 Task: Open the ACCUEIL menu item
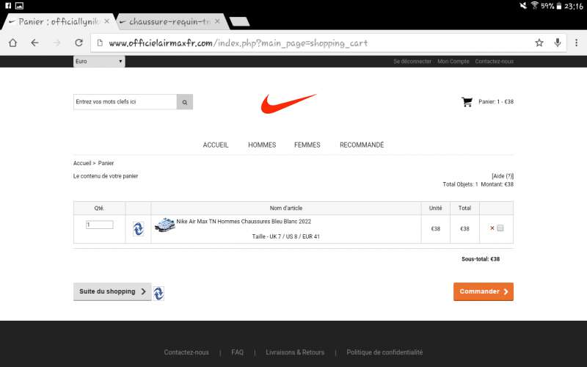(x=216, y=145)
